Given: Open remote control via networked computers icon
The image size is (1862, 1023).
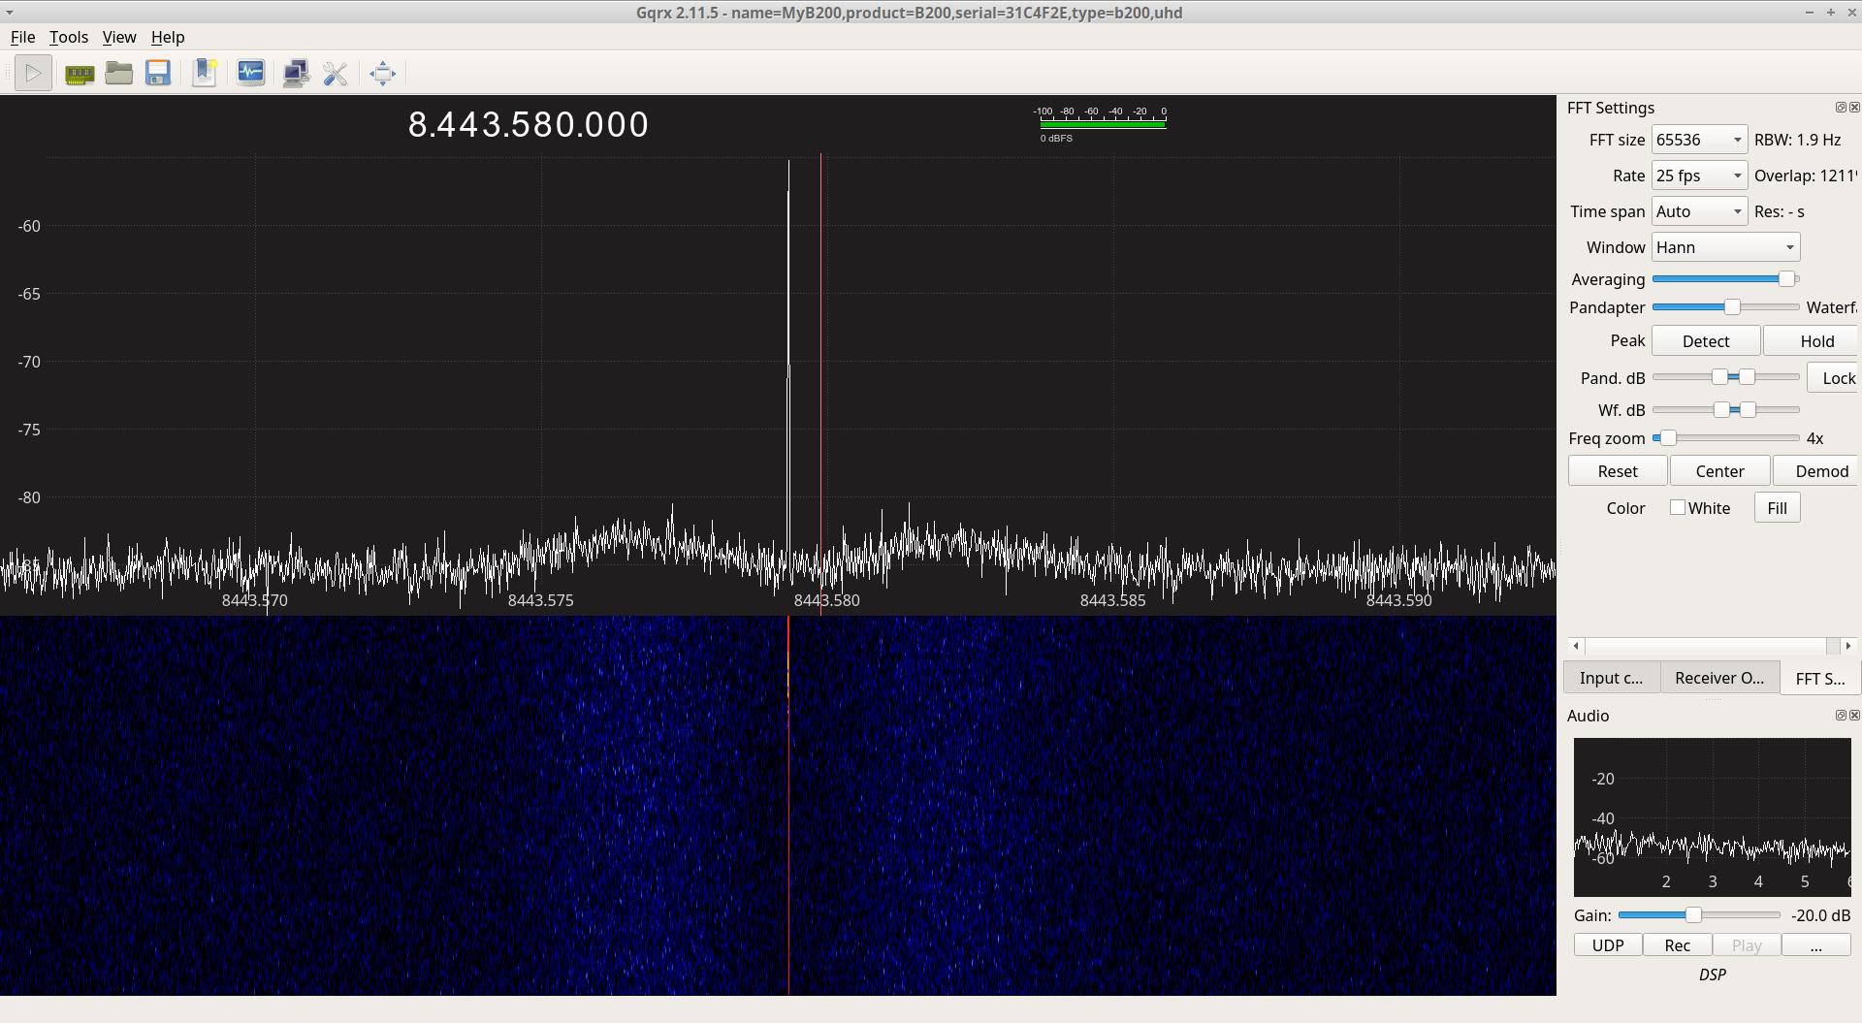Looking at the screenshot, I should tap(296, 74).
